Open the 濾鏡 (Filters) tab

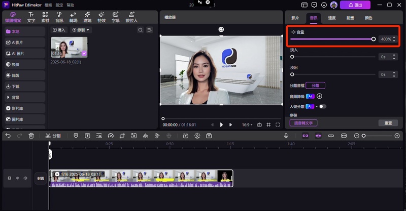coord(87,17)
